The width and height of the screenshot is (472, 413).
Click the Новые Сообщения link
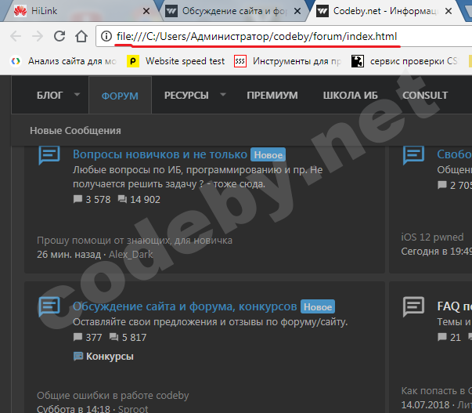[75, 131]
